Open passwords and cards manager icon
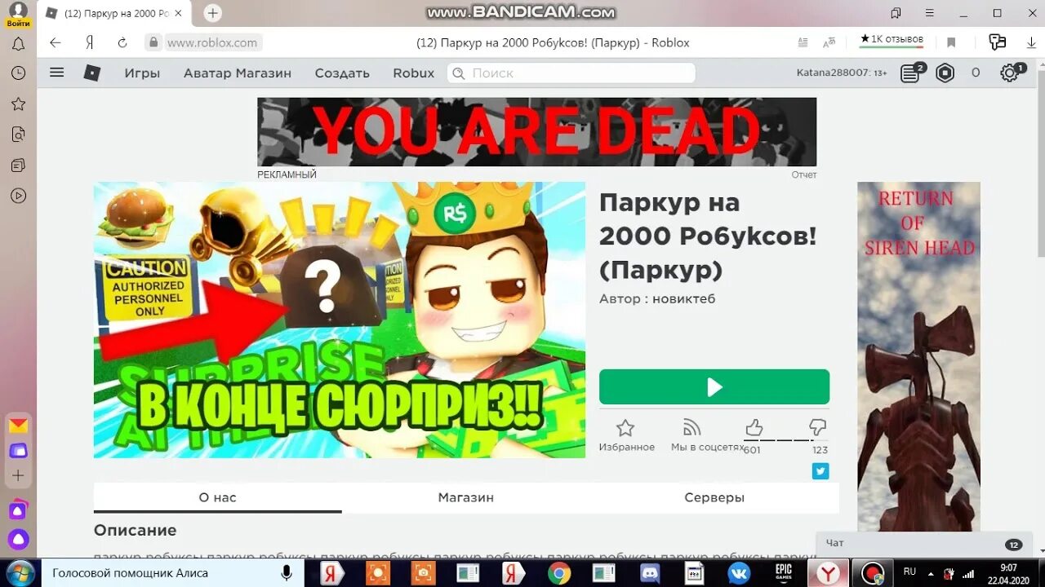 point(997,42)
